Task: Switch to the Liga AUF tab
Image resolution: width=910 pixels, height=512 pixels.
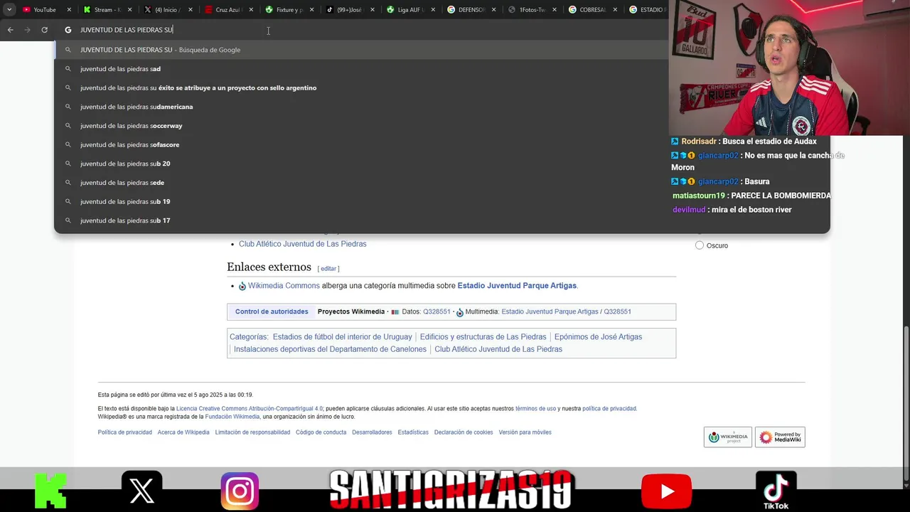Action: (411, 10)
